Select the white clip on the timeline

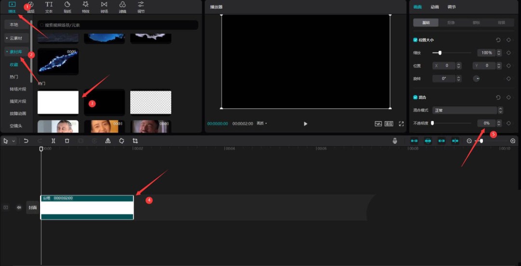point(87,208)
